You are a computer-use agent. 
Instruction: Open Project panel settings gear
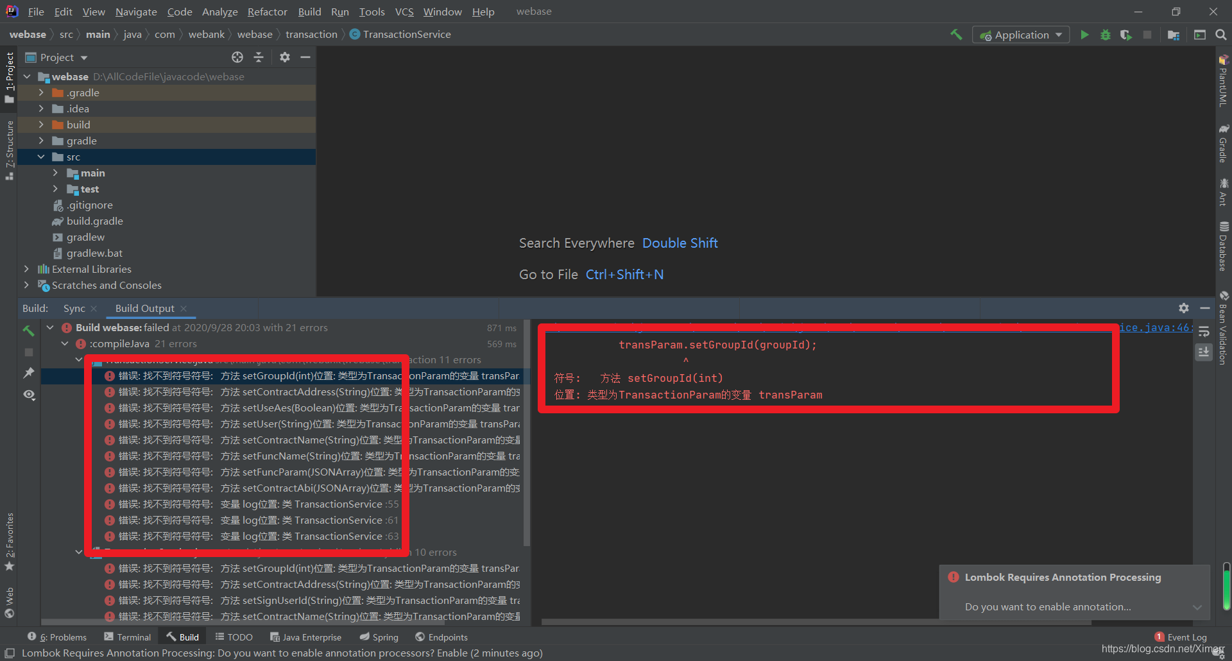pos(285,57)
